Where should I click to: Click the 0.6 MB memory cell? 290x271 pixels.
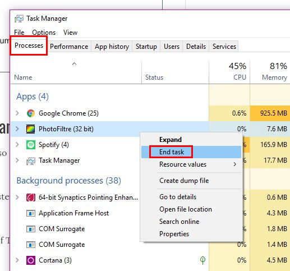click(x=270, y=197)
